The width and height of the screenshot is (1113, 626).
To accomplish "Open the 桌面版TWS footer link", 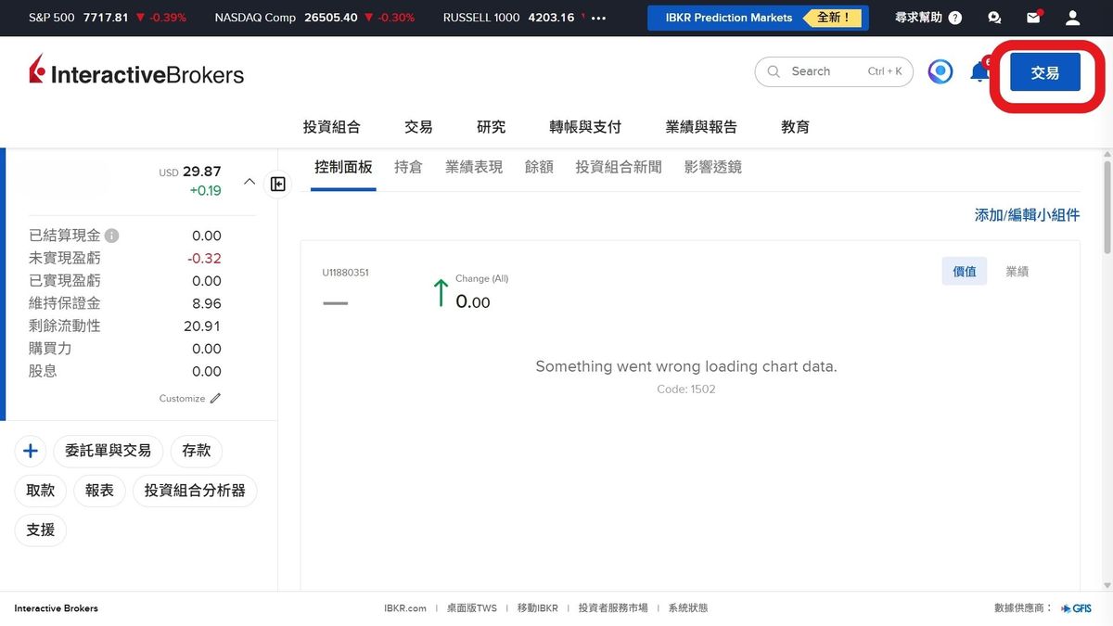I will (x=471, y=608).
